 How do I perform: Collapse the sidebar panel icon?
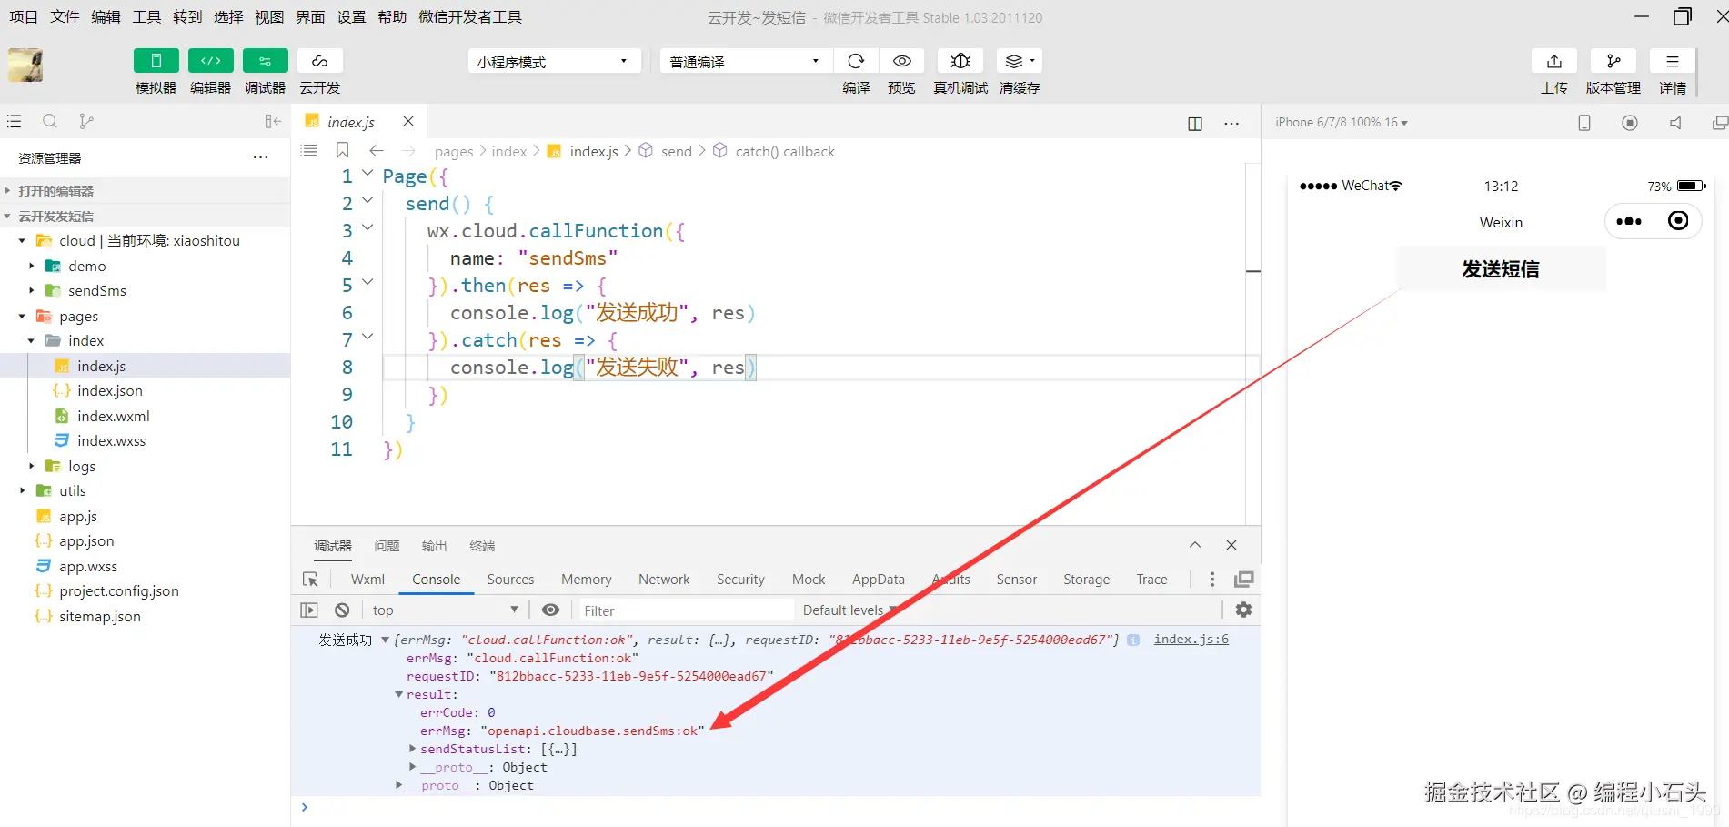[273, 121]
